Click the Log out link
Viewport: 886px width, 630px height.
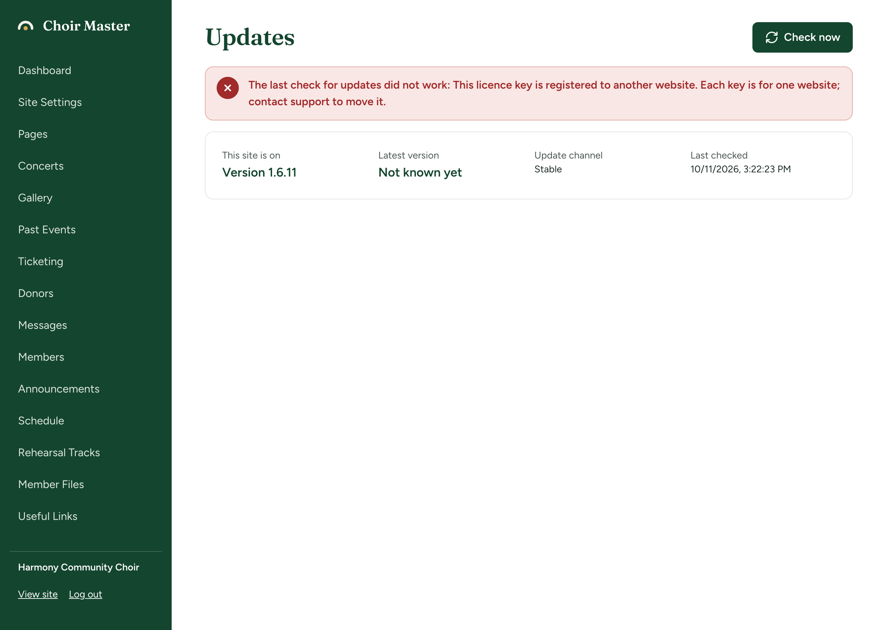tap(85, 594)
